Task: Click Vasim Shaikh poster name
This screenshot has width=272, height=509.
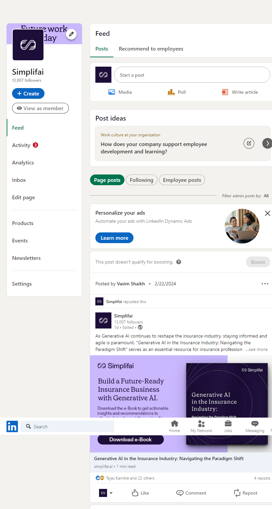Action: point(131,284)
